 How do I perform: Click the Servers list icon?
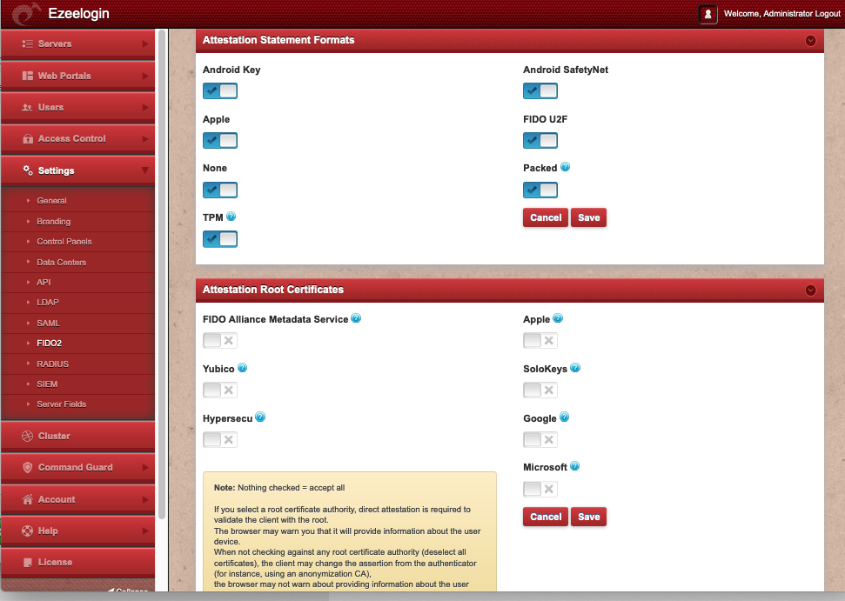[28, 43]
